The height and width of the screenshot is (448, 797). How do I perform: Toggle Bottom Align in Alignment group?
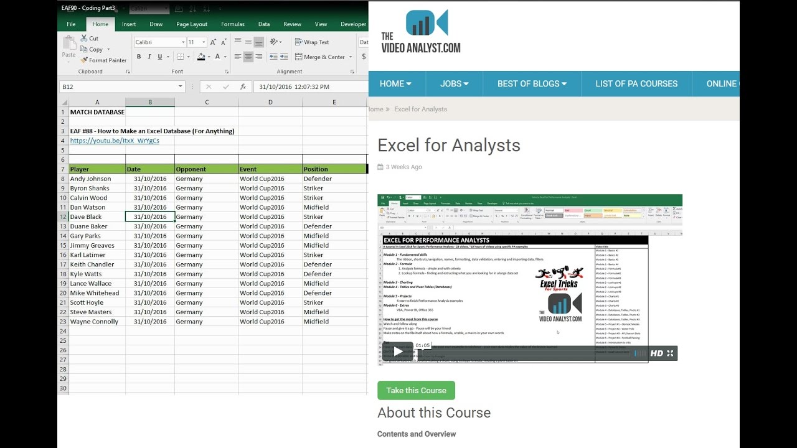click(258, 42)
